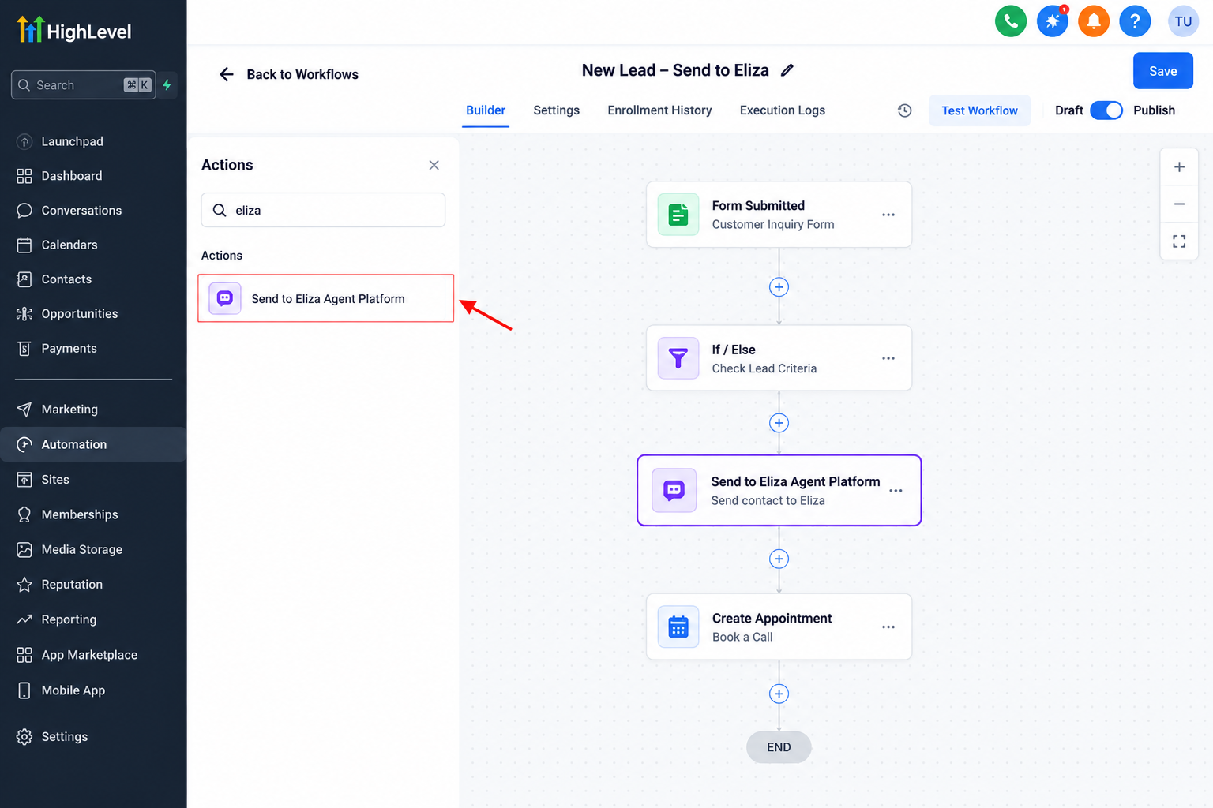Viewport: 1213px width, 808px height.
Task: Click the Draft label
Action: (x=1069, y=110)
